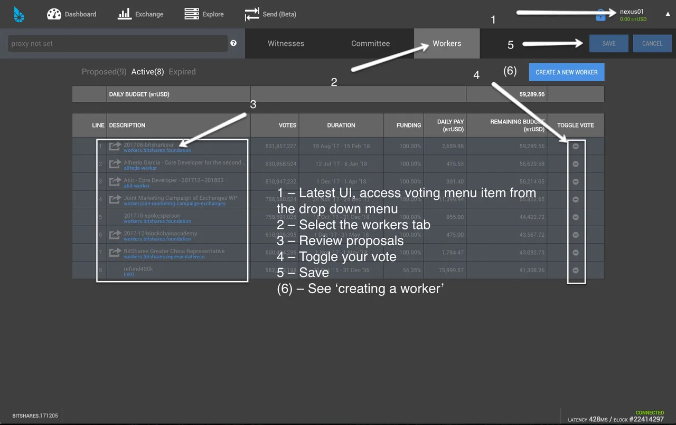Click the BitShares logo icon
Viewport: 676px width, 425px height.
click(x=19, y=14)
